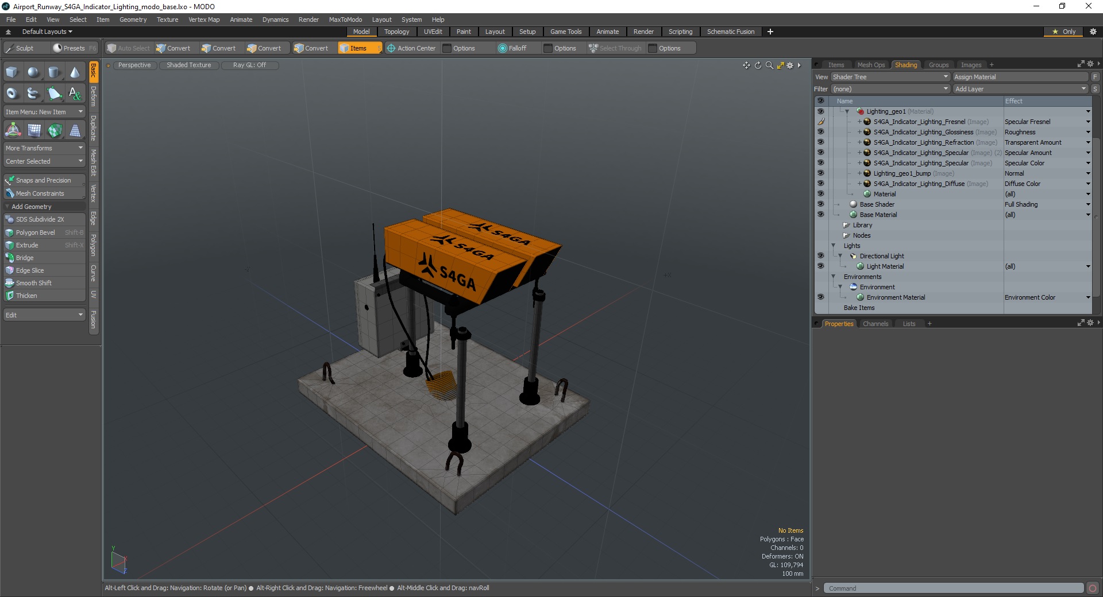
Task: Activate the green checkered cube tool
Action: pyautogui.click(x=55, y=131)
